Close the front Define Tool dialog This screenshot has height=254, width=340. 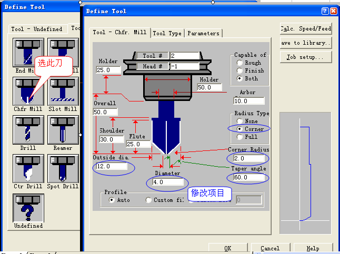coord(333,11)
